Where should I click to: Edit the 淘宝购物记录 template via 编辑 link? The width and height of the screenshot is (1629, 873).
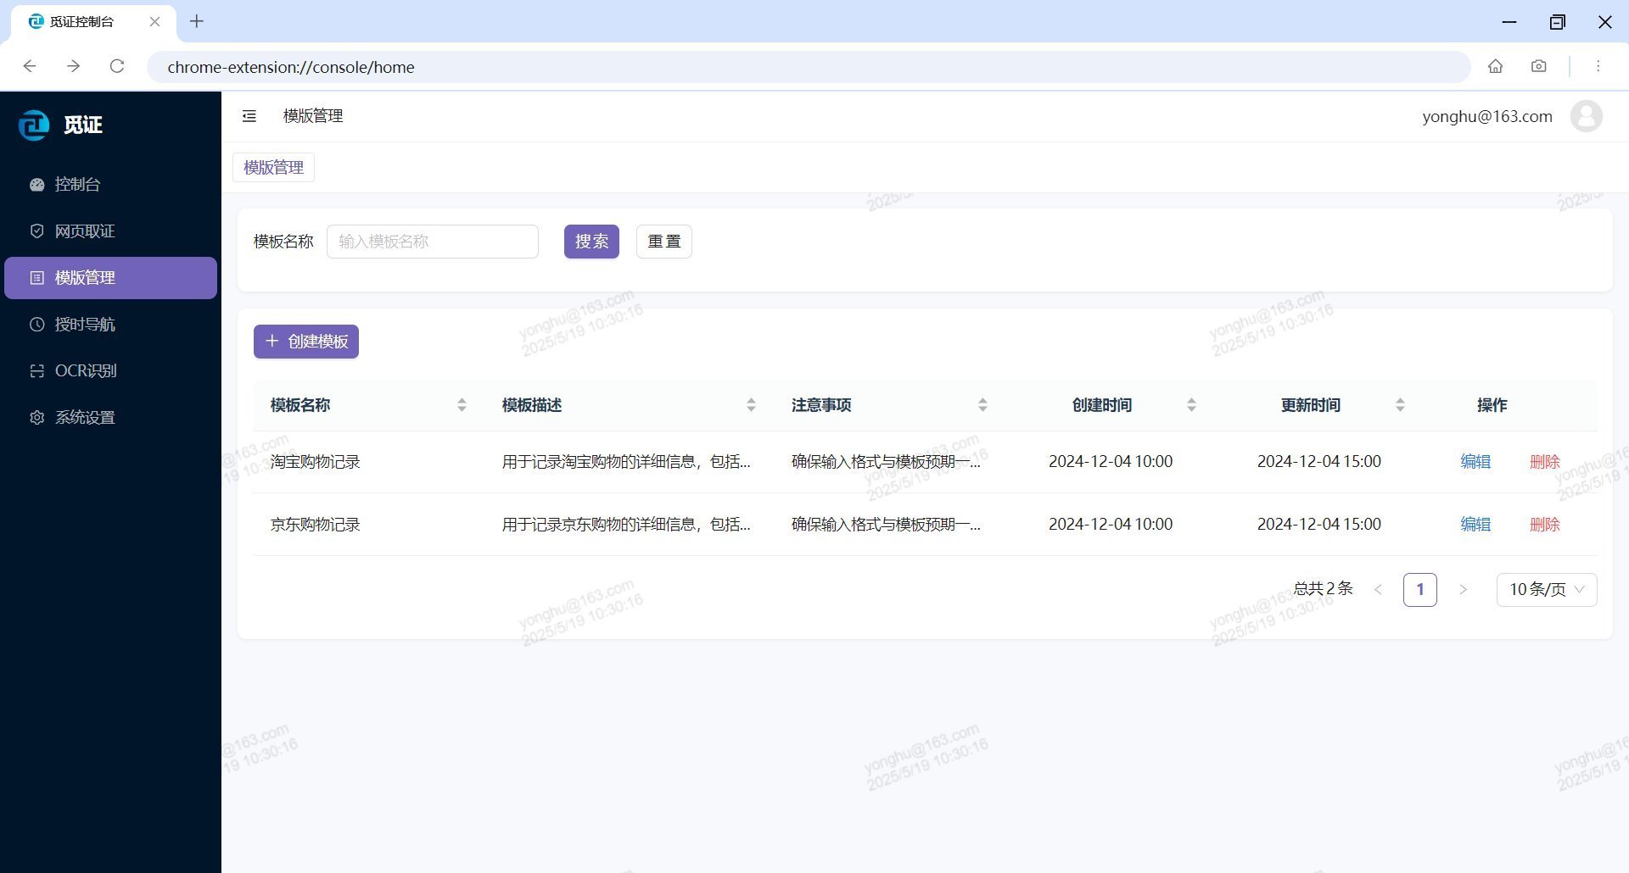click(x=1475, y=461)
